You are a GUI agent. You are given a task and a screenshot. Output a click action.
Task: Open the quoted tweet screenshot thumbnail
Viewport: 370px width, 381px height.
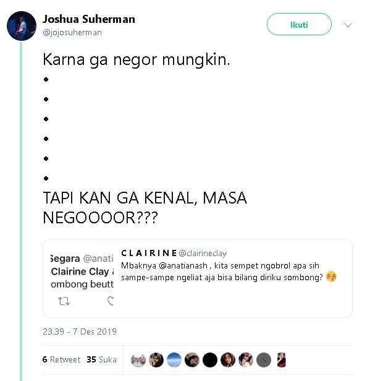pyautogui.click(x=82, y=279)
